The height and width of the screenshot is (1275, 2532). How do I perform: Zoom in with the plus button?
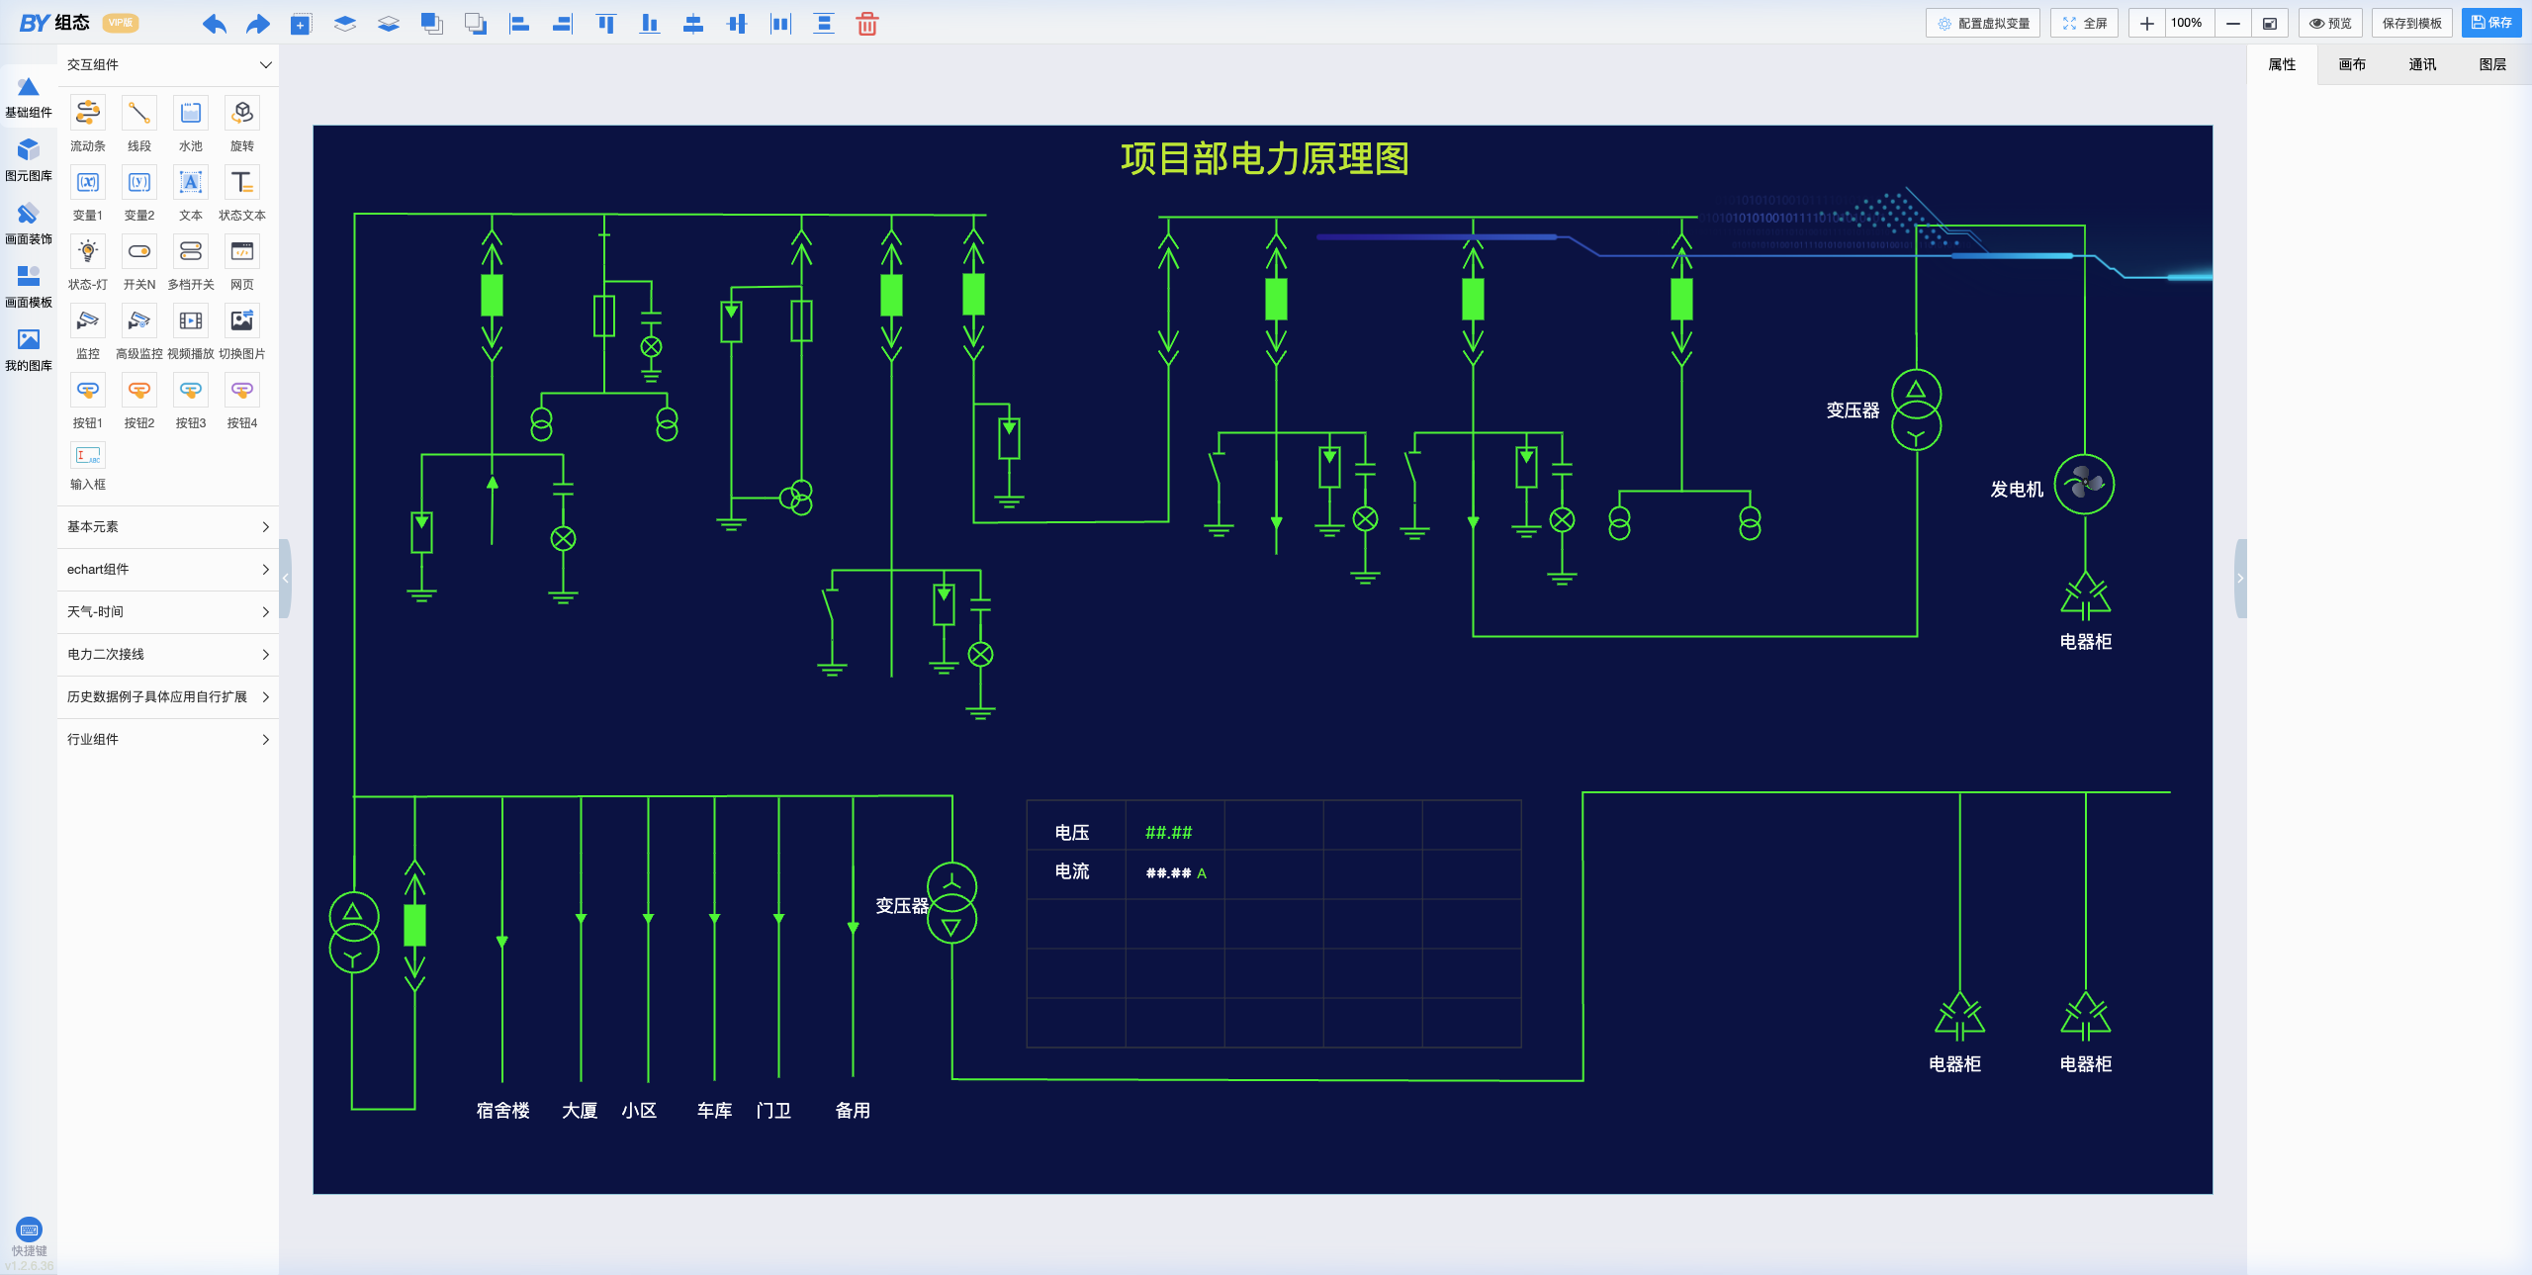click(x=2146, y=23)
